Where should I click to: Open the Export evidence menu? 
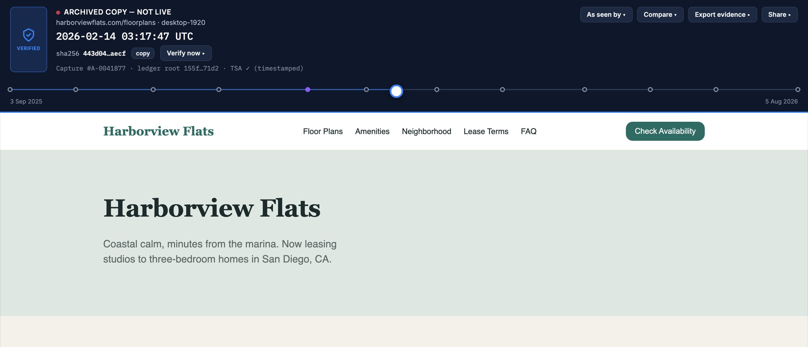point(722,15)
